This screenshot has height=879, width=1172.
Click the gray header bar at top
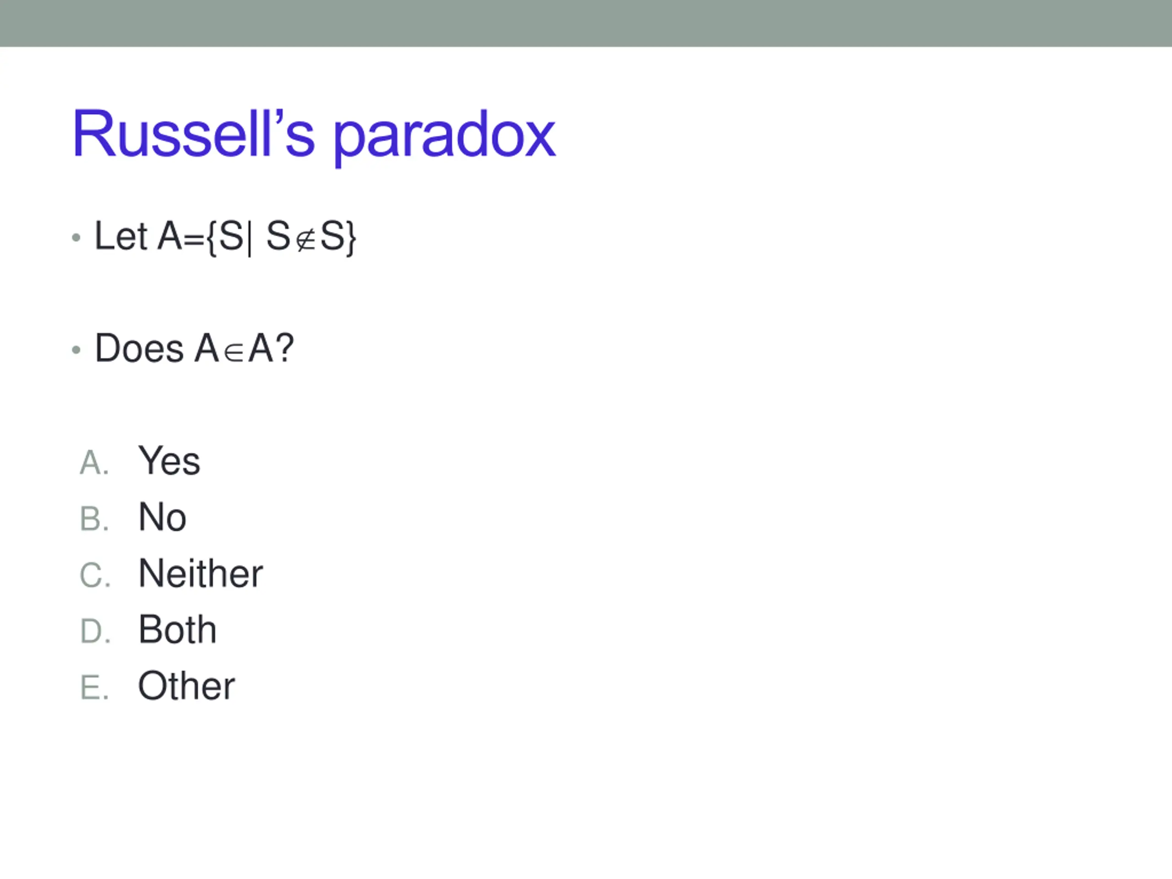586,23
